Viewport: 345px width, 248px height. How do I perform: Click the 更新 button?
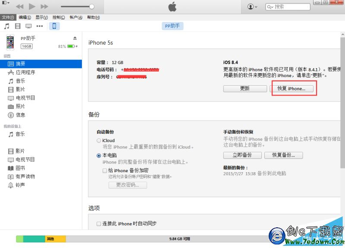[x=245, y=89]
